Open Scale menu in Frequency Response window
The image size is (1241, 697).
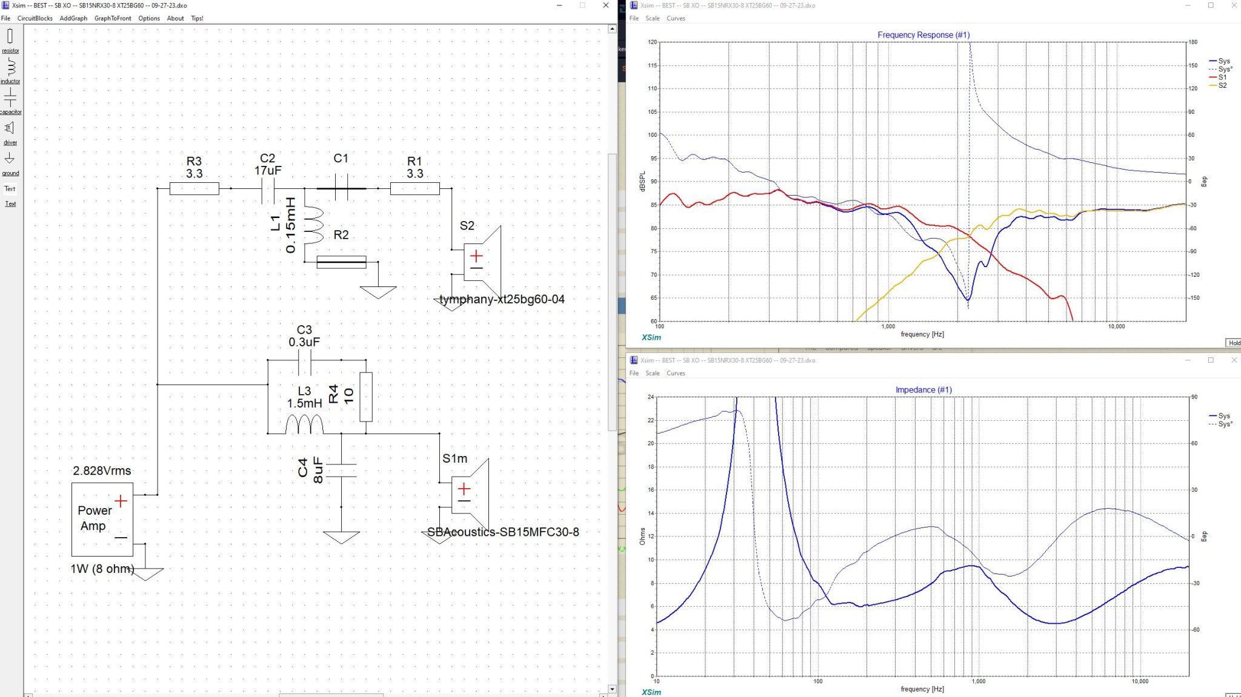[x=653, y=18]
